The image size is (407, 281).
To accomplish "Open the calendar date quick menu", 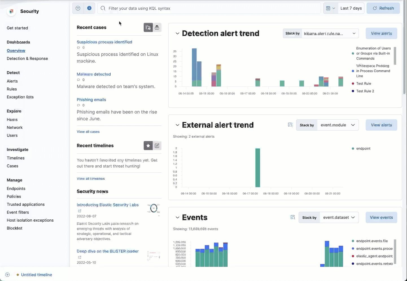I will click(x=331, y=8).
